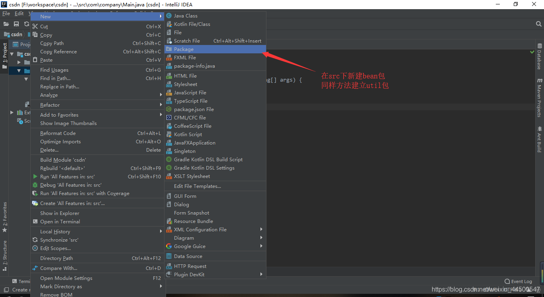
Task: Click Open in Terminal
Action: pos(98,221)
